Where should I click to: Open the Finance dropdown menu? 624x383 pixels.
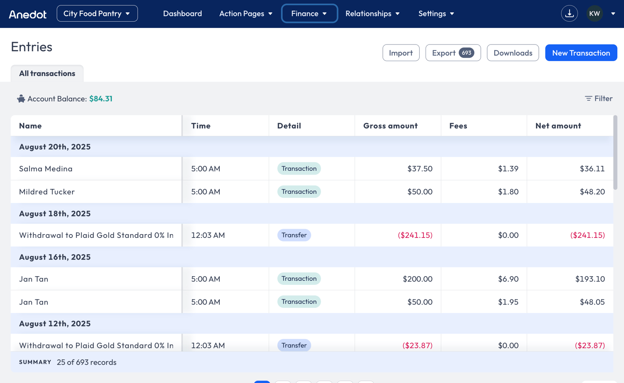(x=309, y=13)
